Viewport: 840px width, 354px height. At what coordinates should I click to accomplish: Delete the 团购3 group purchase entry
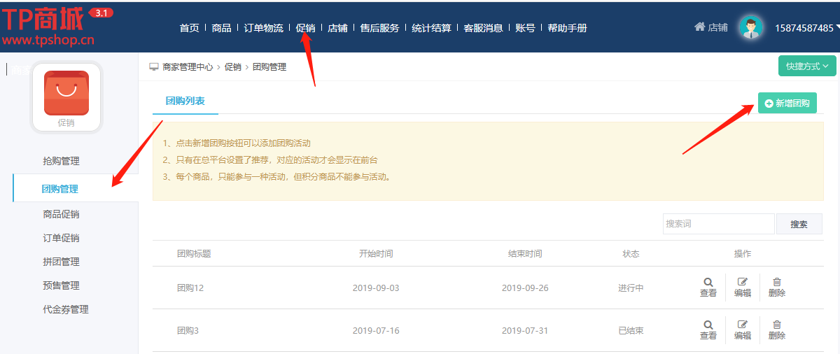[x=776, y=325]
